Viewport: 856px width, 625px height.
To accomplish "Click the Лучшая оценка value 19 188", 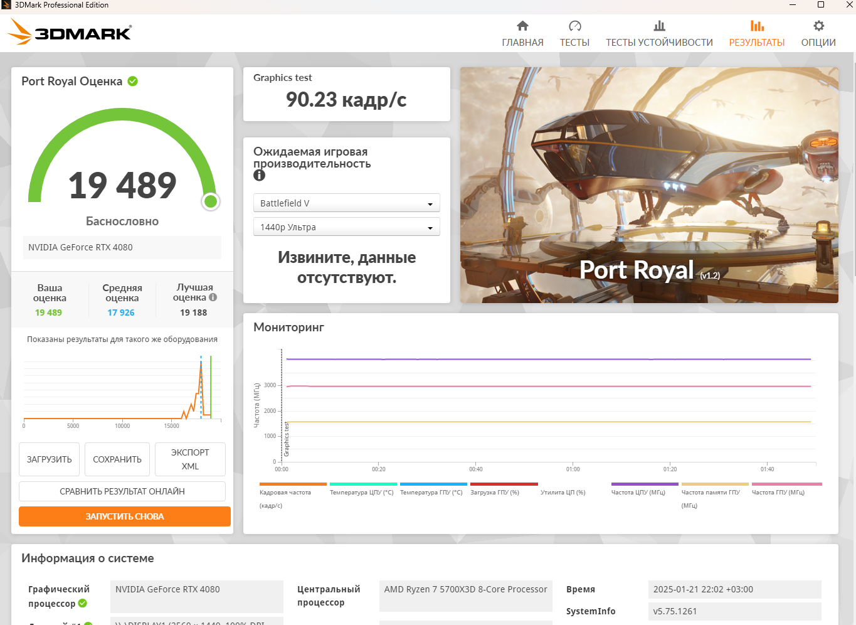I will (x=194, y=312).
